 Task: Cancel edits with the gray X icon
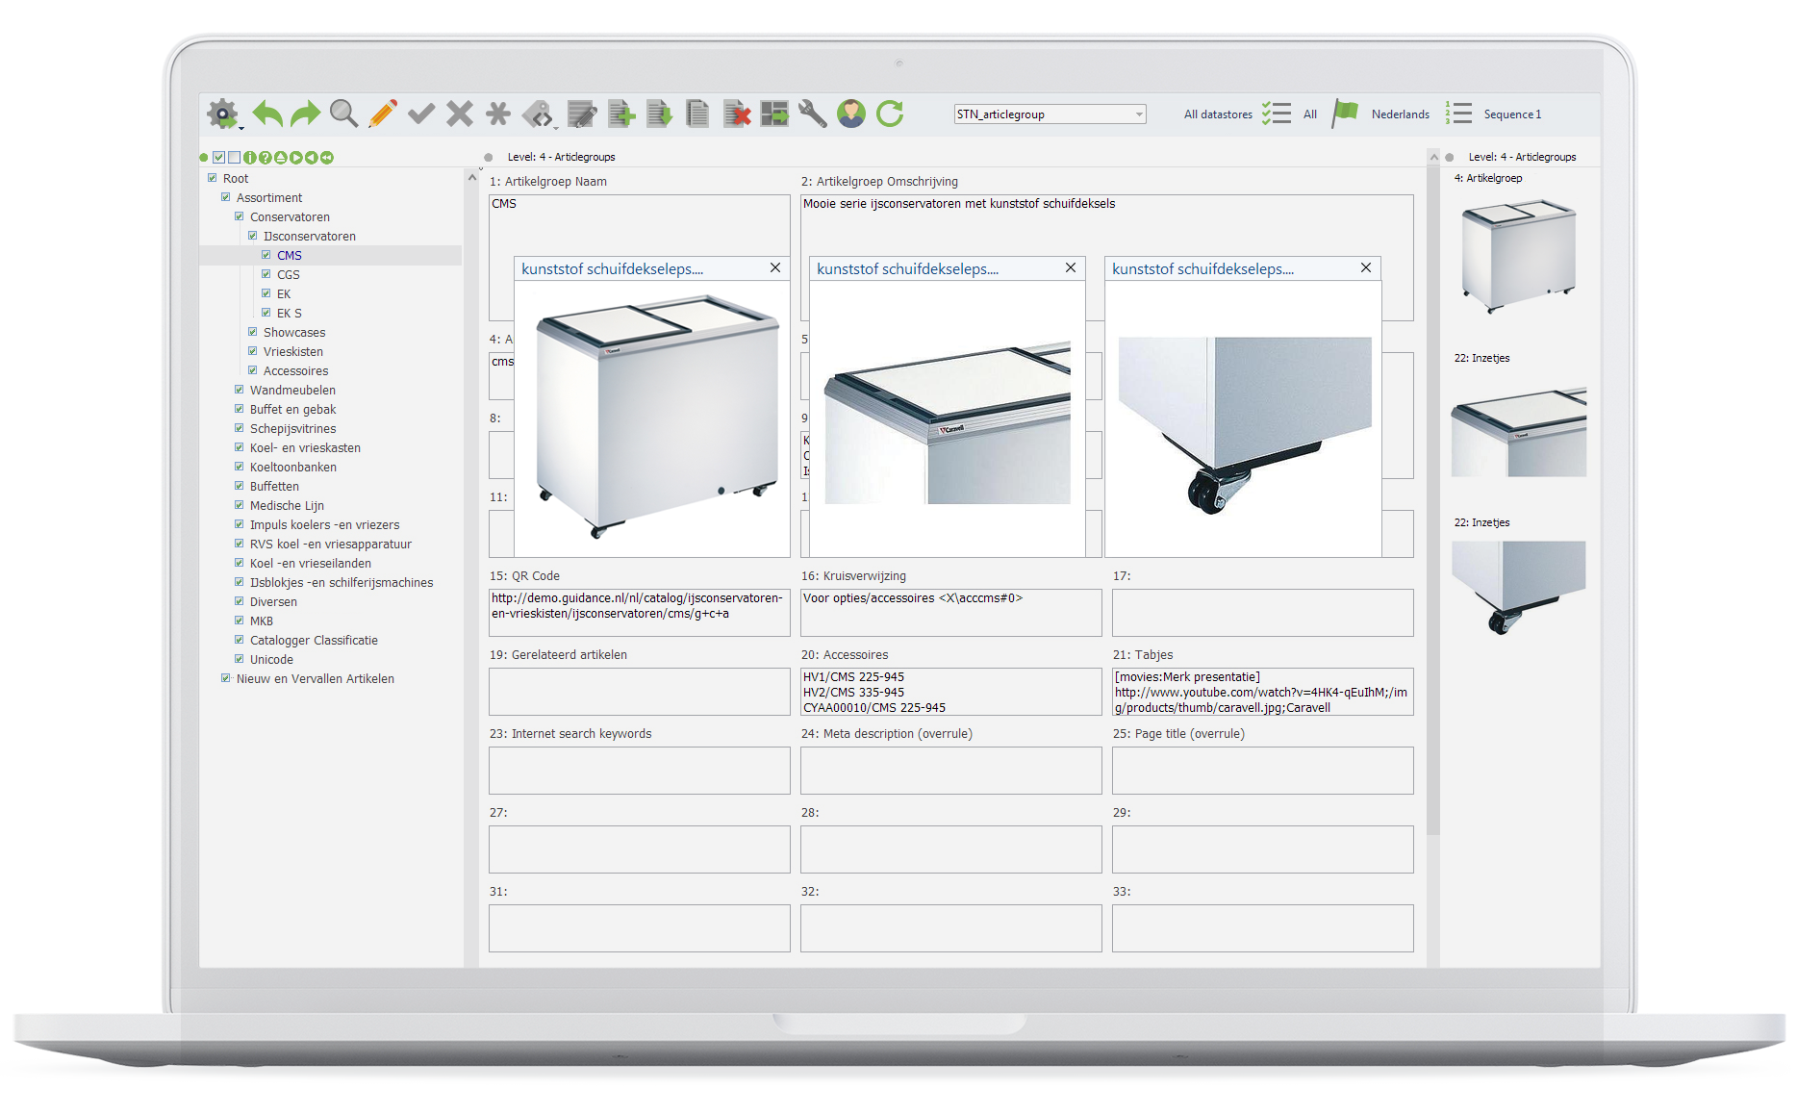460,114
